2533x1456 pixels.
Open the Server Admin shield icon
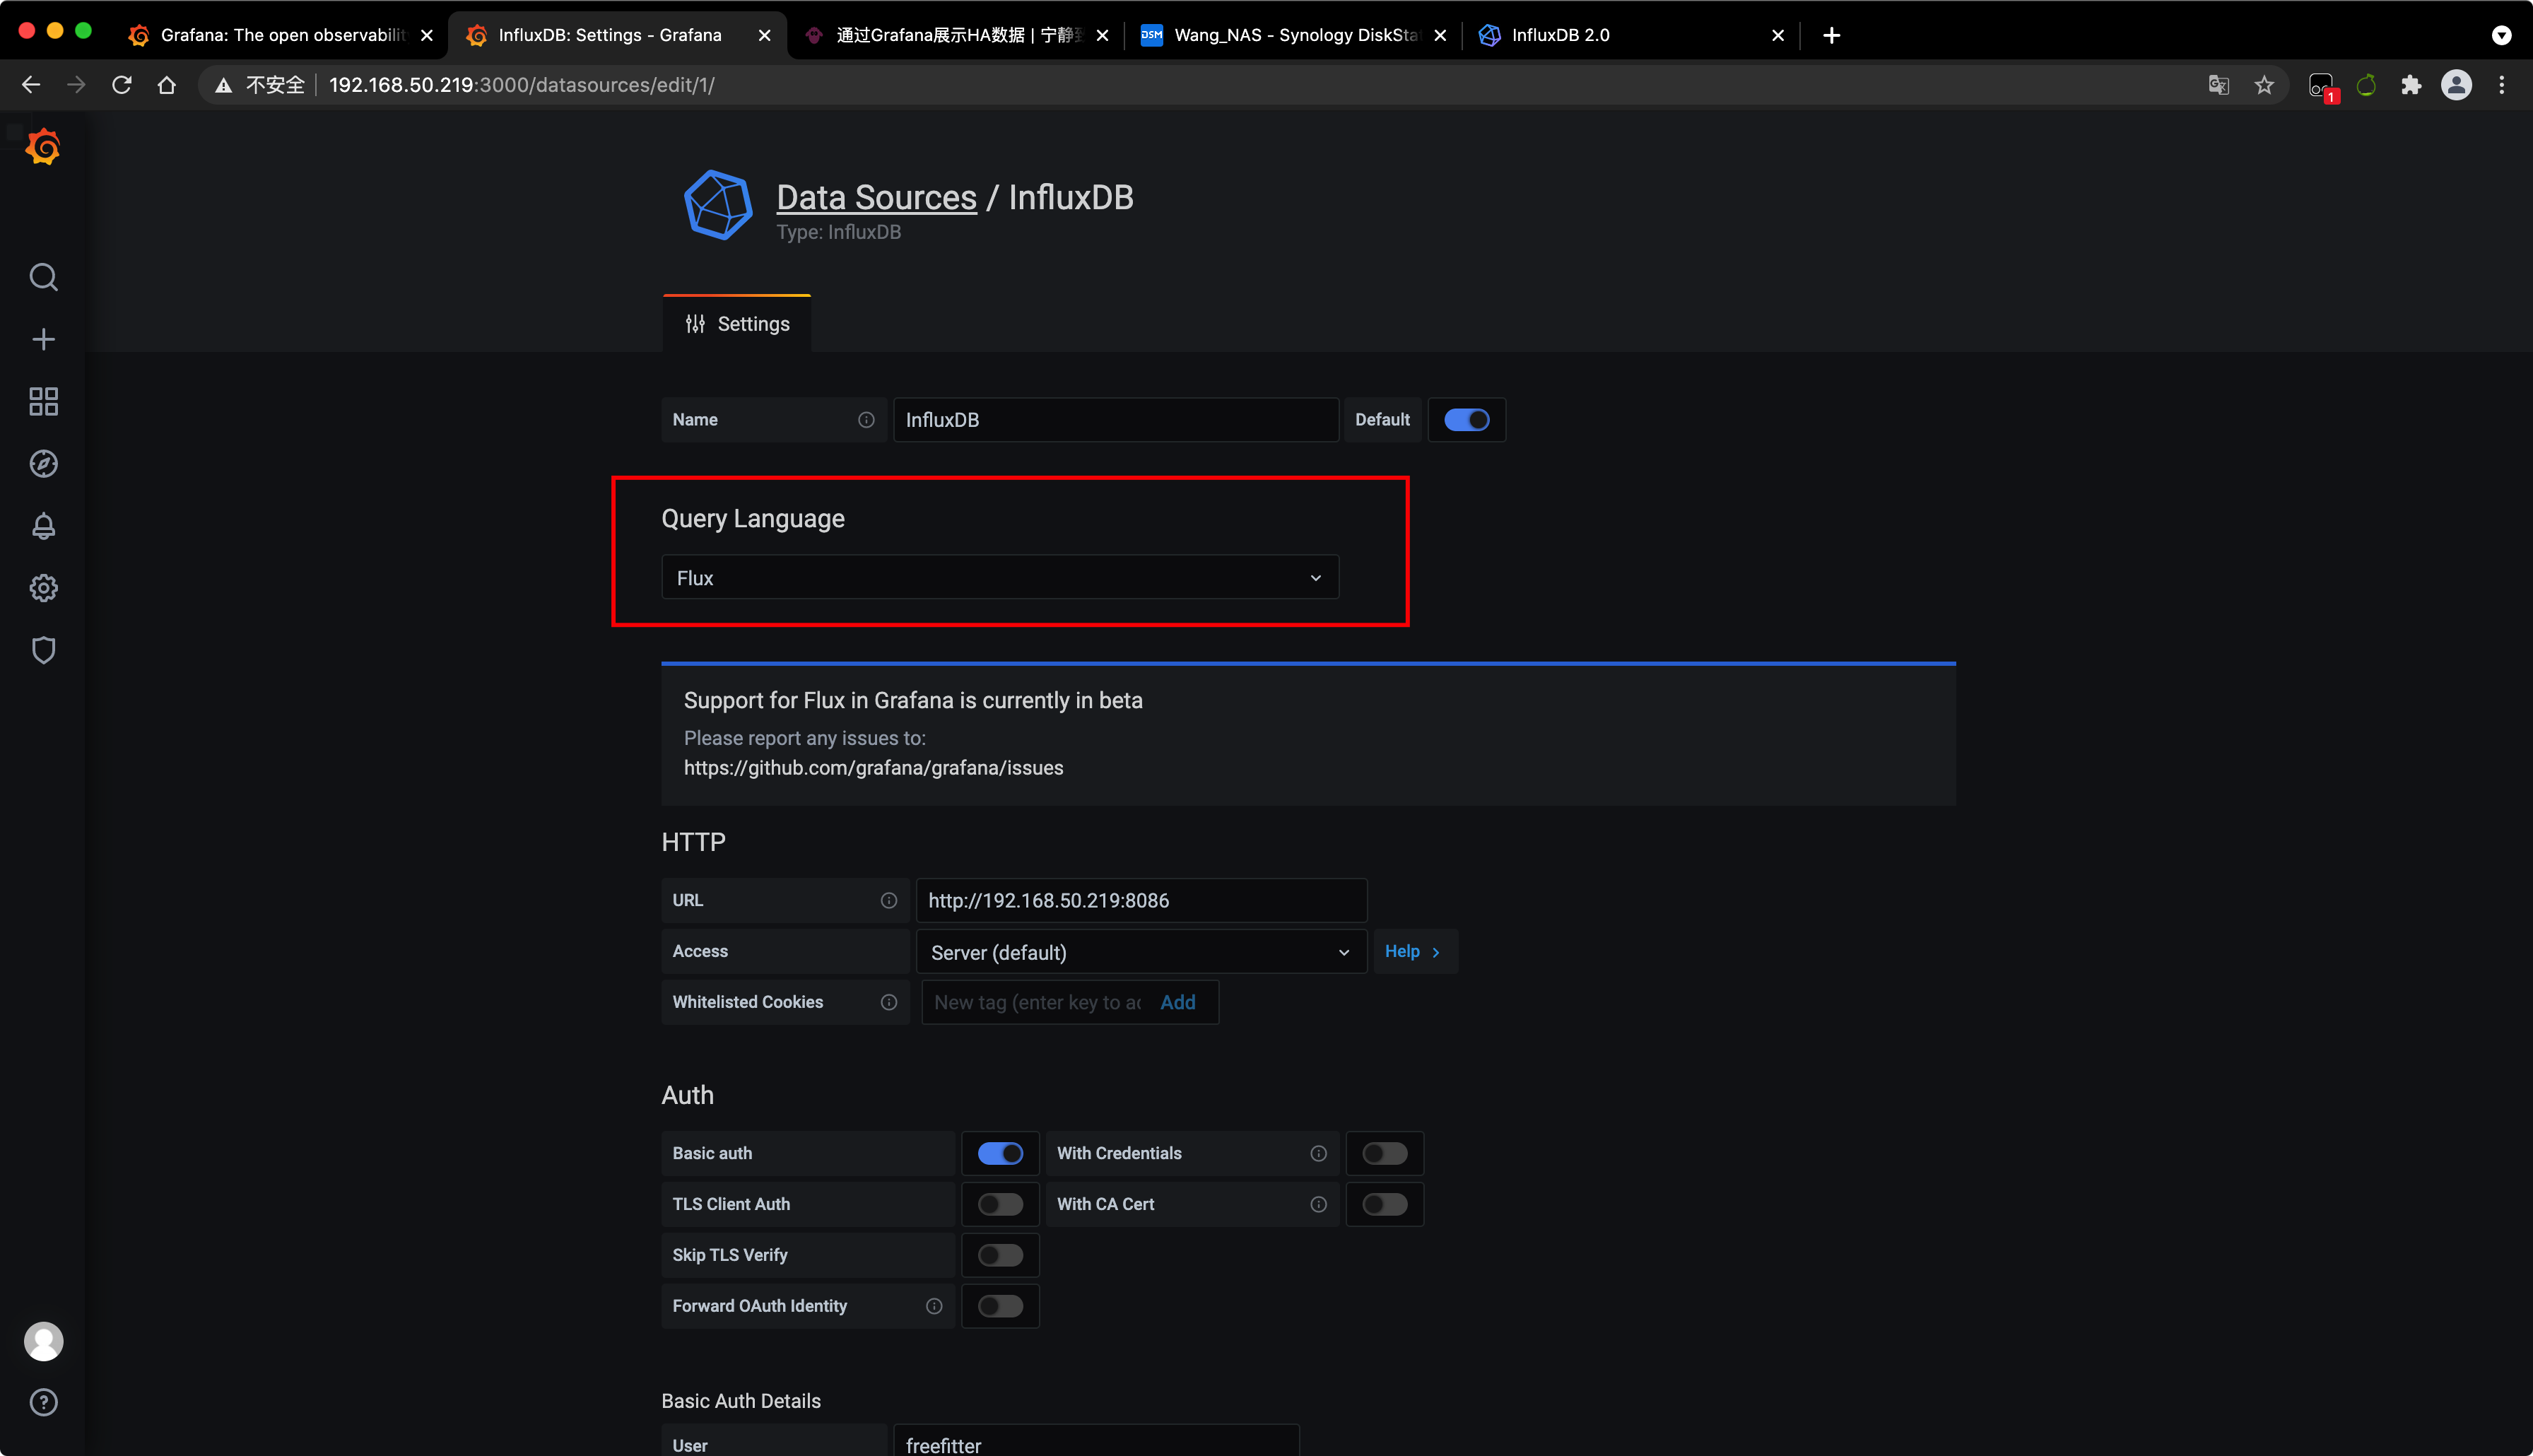click(x=43, y=650)
